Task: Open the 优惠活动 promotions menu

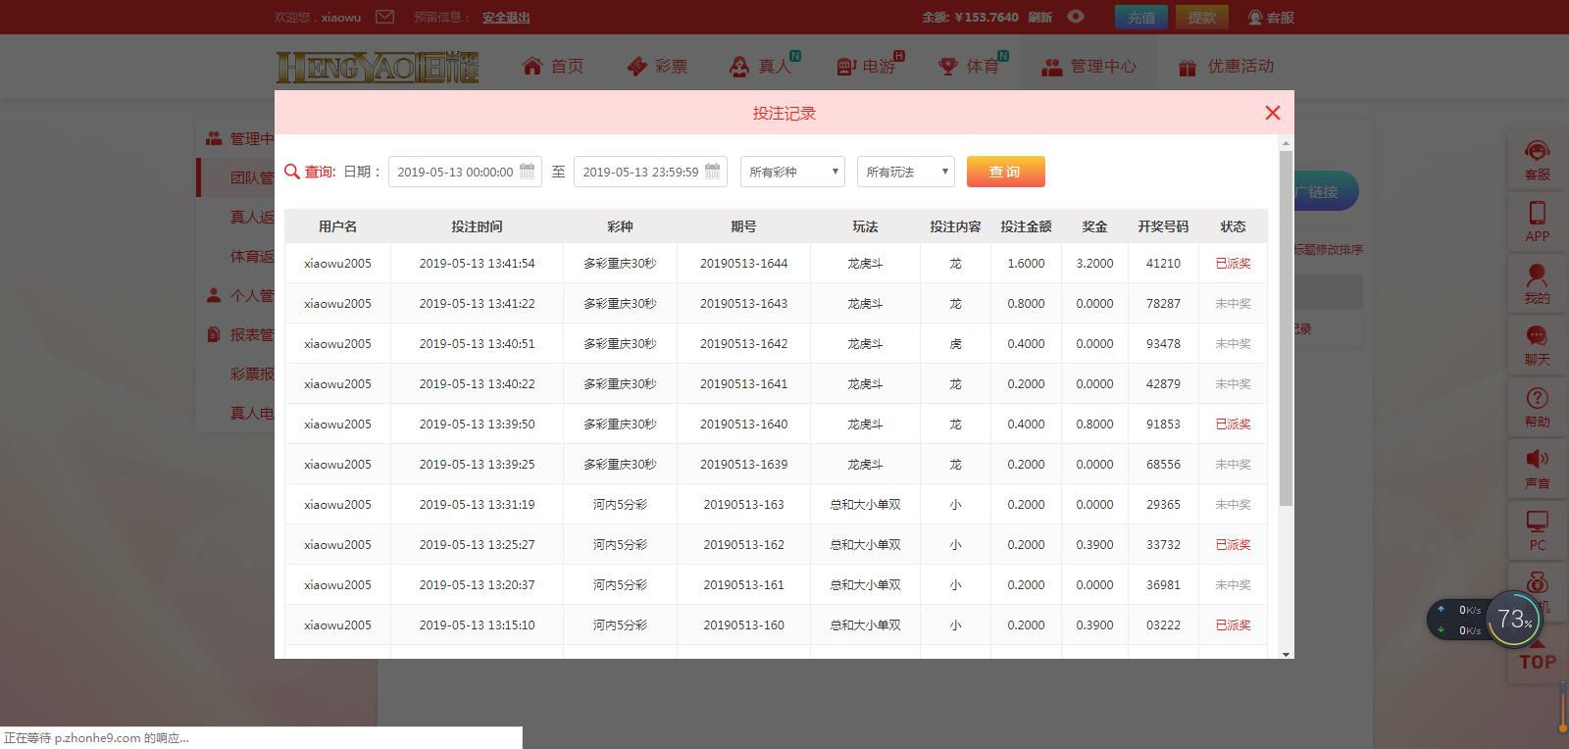Action: tap(1226, 67)
